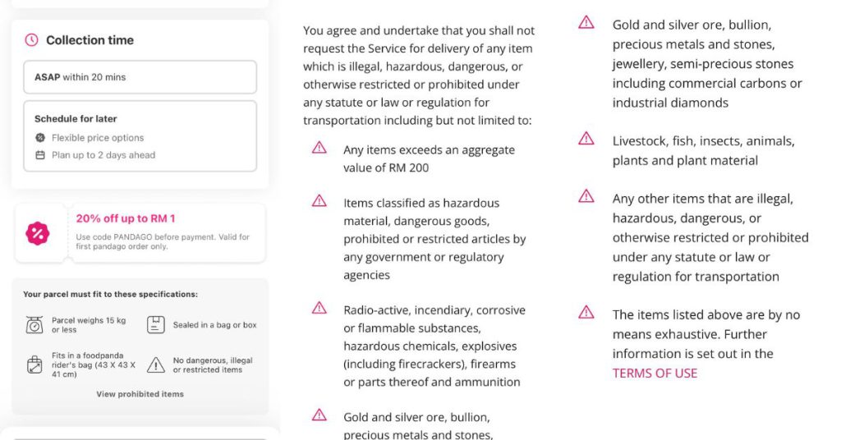841x440 pixels.
Task: Click warning icon beside RM 200 value item
Action: click(x=319, y=148)
